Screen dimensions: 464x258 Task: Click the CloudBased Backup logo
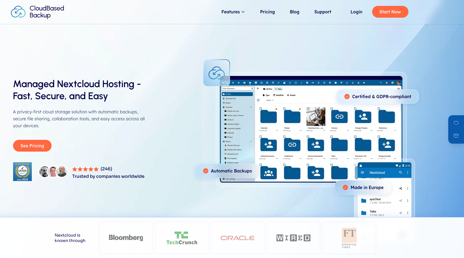(x=37, y=12)
